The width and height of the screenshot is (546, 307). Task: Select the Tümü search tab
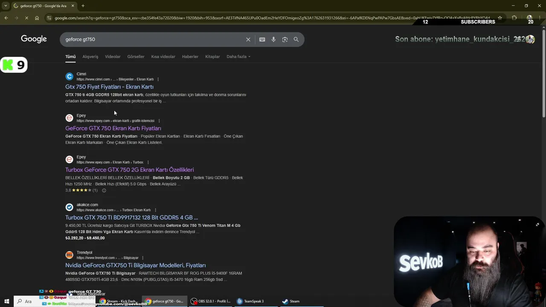tap(70, 56)
